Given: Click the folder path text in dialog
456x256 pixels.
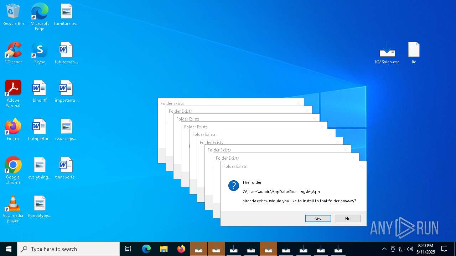Looking at the screenshot, I should 281,192.
